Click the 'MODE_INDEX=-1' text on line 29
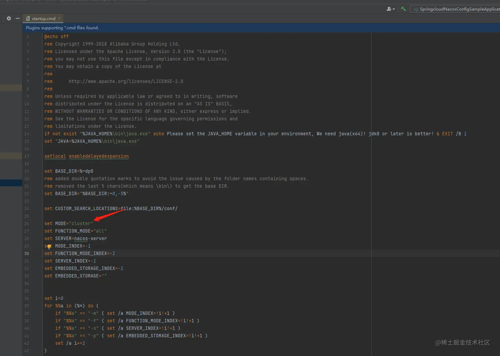Screen dimensions: 500x356 click(73, 246)
